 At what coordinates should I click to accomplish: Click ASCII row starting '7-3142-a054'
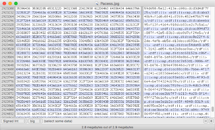(176, 49)
